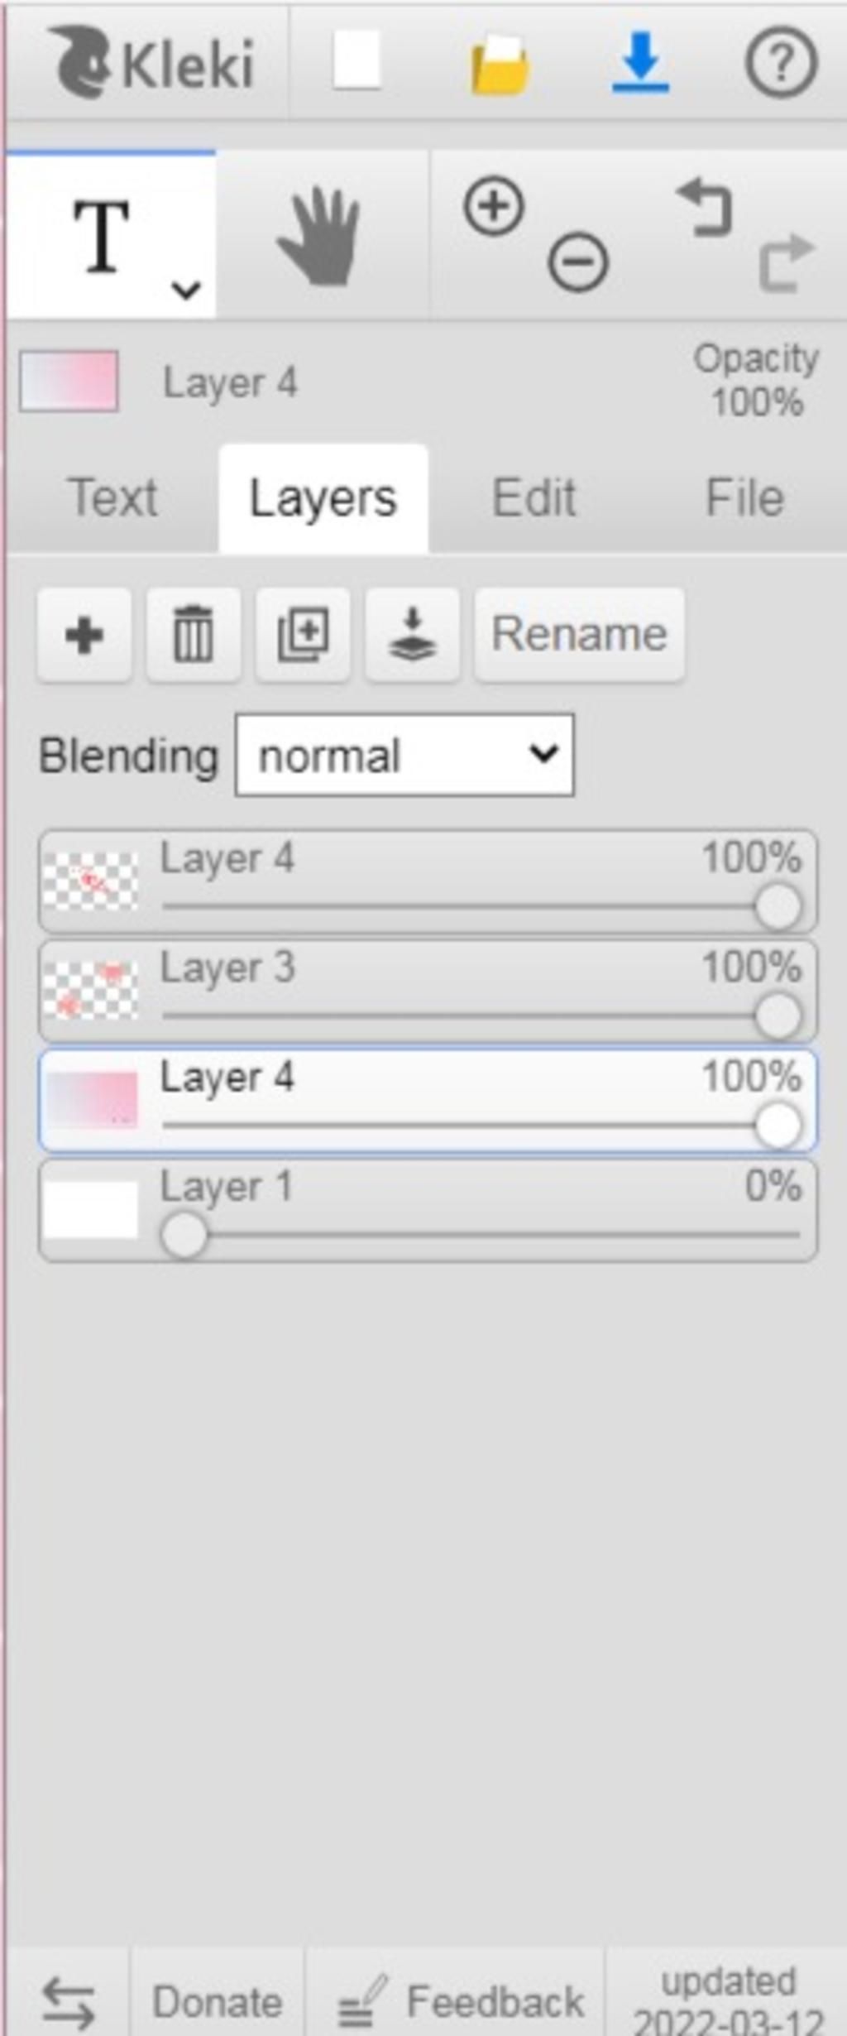Screen dimensions: 847x2036
Task: Select the Hand pan tool
Action: click(319, 237)
